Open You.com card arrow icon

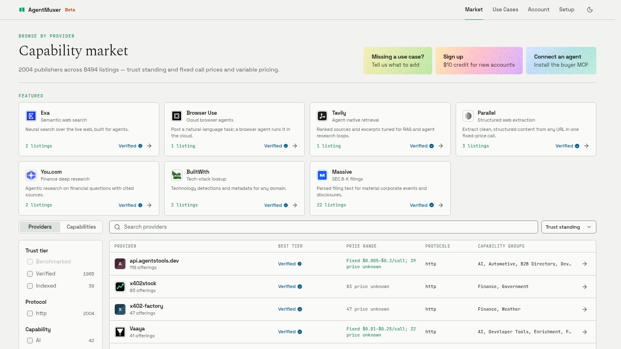point(149,205)
